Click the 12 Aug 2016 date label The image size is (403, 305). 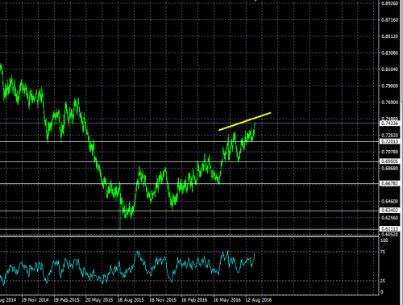259,299
